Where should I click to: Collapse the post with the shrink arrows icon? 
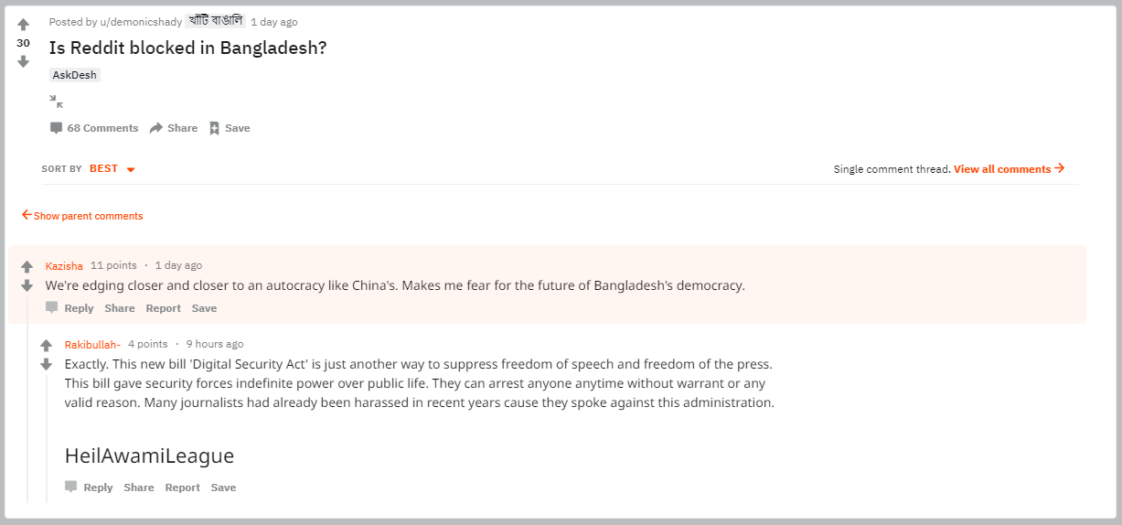(57, 102)
